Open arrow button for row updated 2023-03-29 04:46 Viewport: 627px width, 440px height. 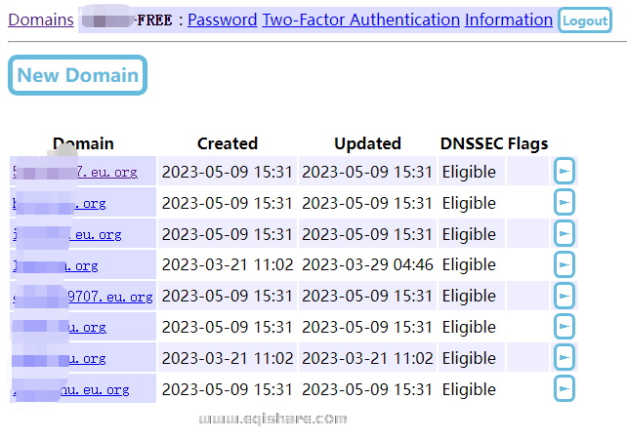tap(564, 264)
